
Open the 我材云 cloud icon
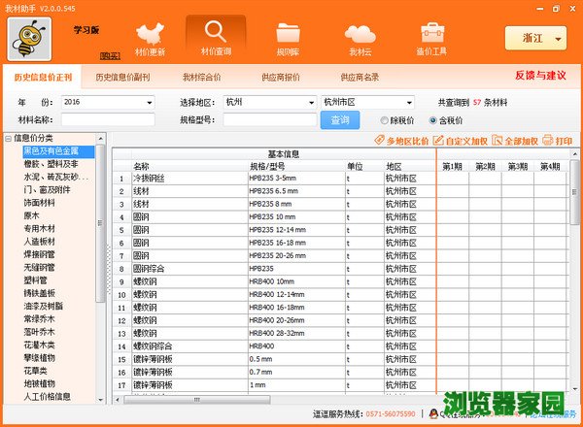pyautogui.click(x=360, y=37)
